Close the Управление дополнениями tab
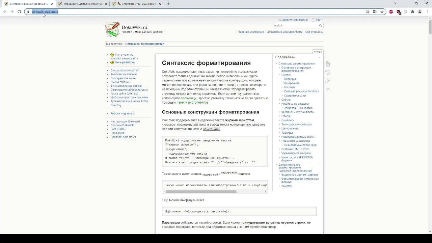 (x=106, y=4)
